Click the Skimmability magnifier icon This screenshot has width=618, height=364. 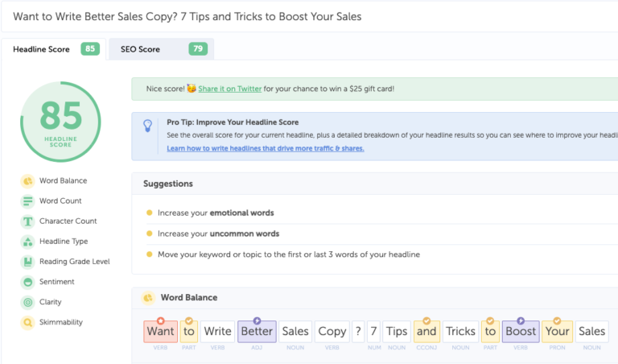pos(27,322)
